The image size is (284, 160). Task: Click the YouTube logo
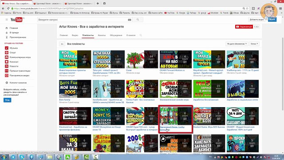tap(16, 20)
